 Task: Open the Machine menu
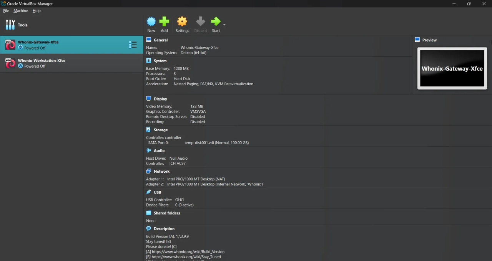21,11
